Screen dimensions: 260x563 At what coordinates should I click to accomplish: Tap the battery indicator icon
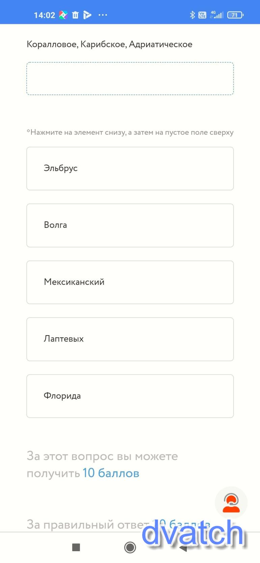coord(235,15)
